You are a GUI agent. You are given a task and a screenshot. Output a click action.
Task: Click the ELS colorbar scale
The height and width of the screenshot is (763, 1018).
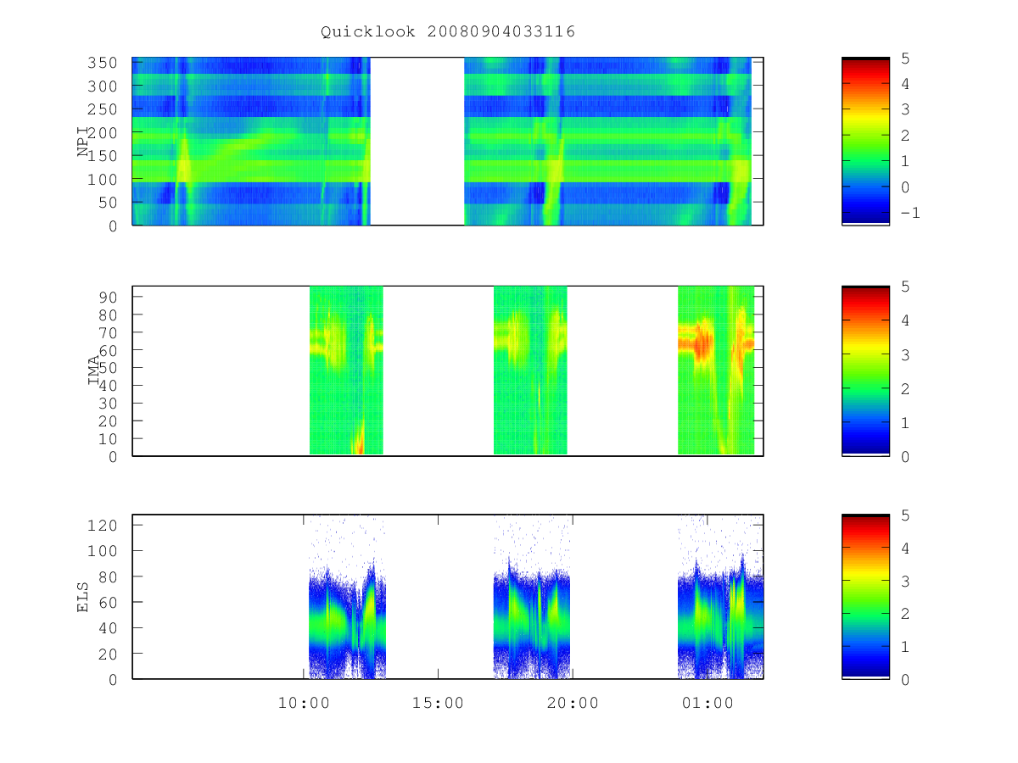click(865, 597)
